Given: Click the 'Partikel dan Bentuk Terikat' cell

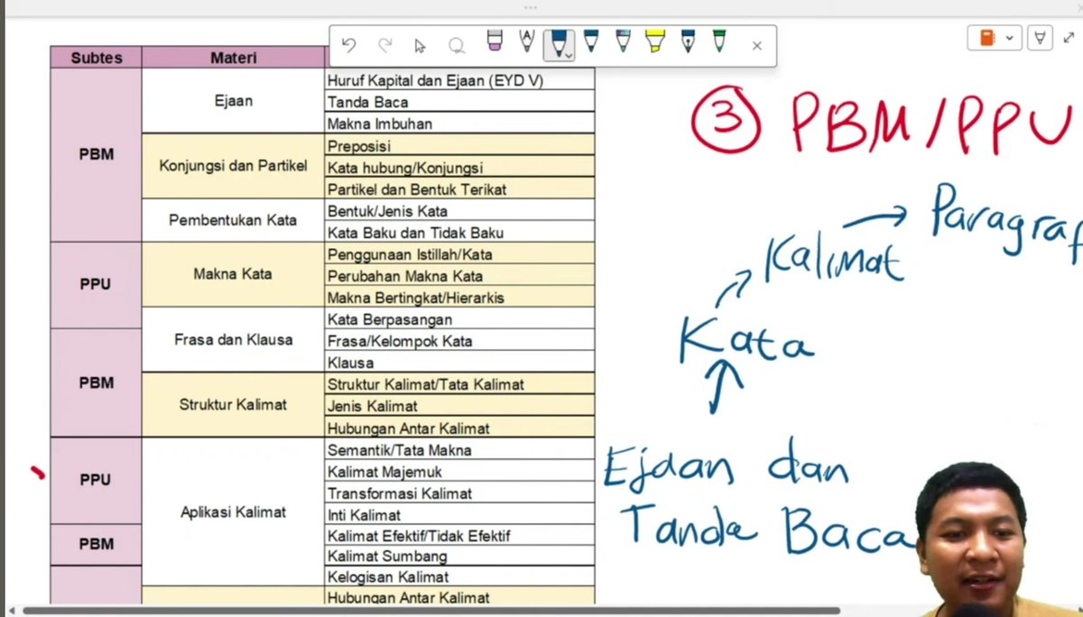Looking at the screenshot, I should [x=459, y=189].
